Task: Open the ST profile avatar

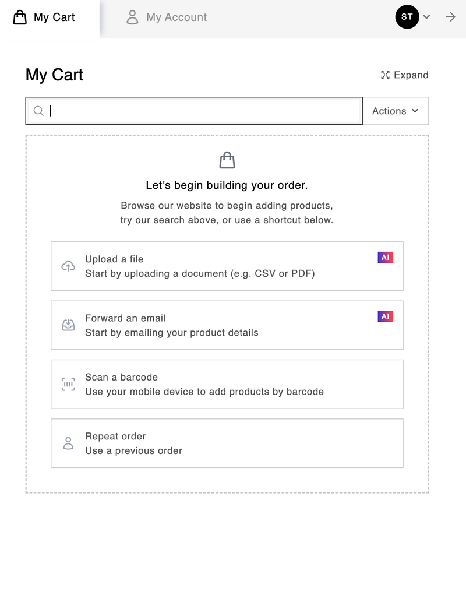Action: click(407, 17)
